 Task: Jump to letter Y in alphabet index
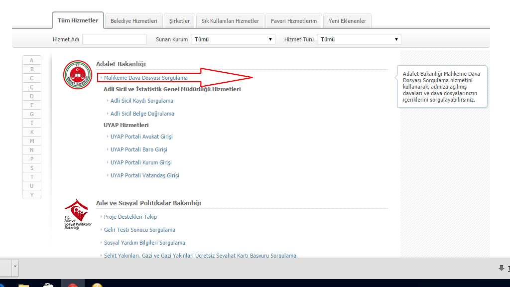click(31, 195)
